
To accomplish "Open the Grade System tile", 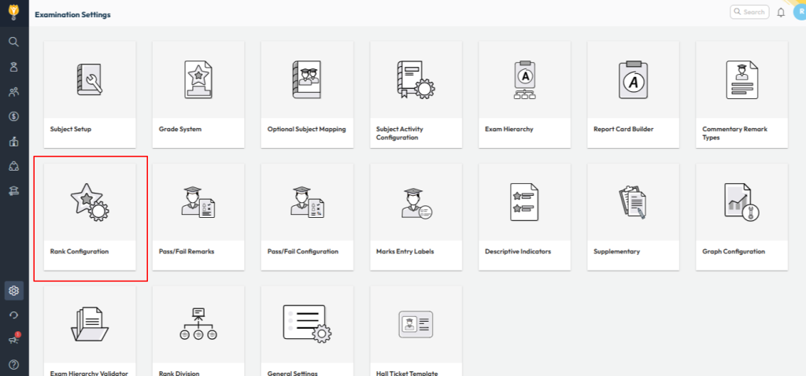I will [x=198, y=94].
